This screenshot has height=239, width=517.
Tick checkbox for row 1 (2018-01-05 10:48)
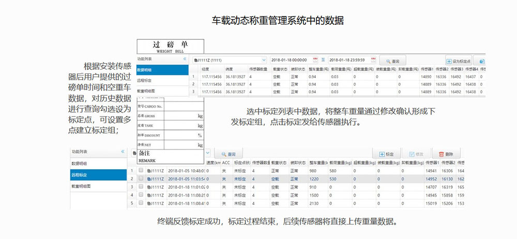(x=141, y=171)
